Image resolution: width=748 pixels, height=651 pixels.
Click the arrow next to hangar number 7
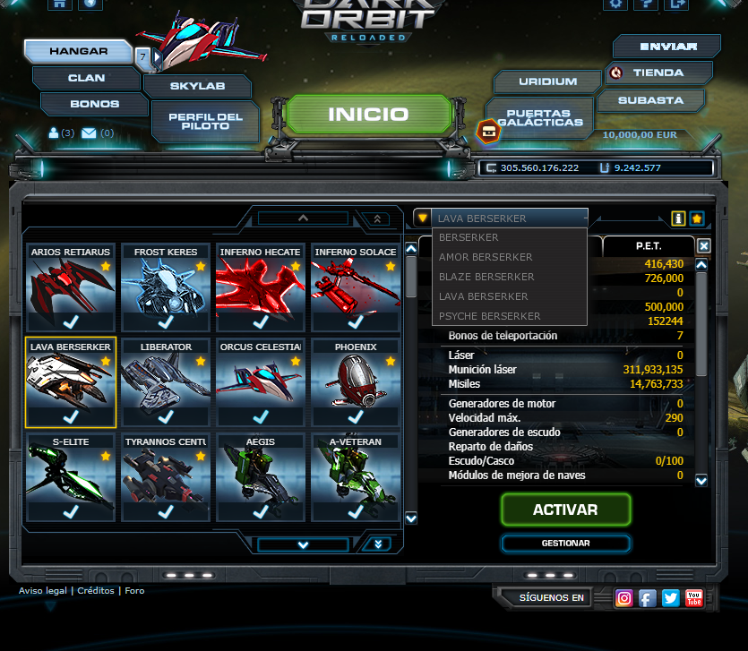pos(157,56)
